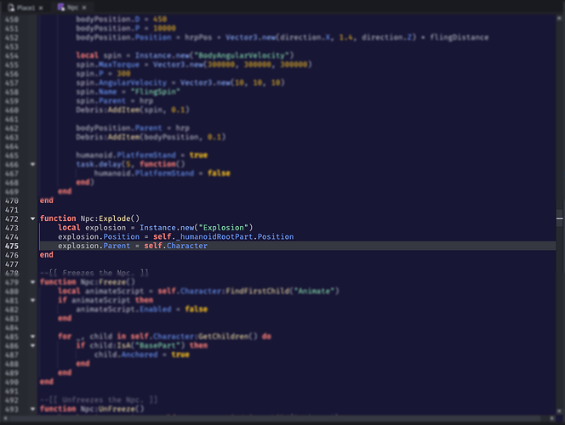Image resolution: width=565 pixels, height=425 pixels.
Task: Click line number 476 in gutter
Action: click(x=12, y=255)
